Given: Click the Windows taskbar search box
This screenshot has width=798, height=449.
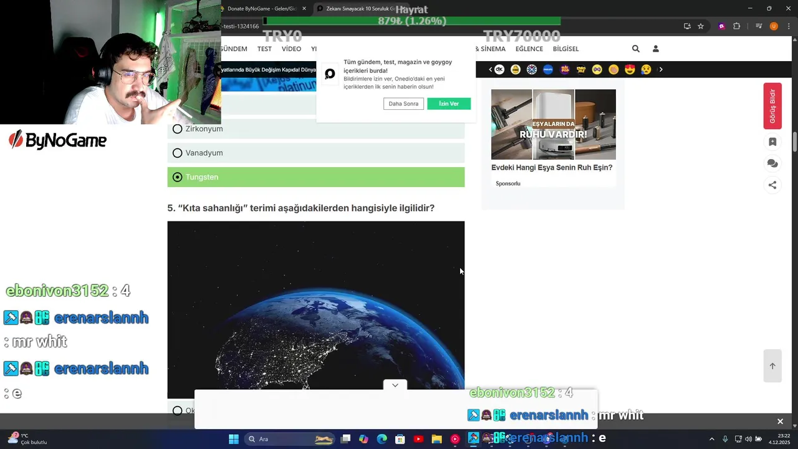Looking at the screenshot, I should pos(289,439).
